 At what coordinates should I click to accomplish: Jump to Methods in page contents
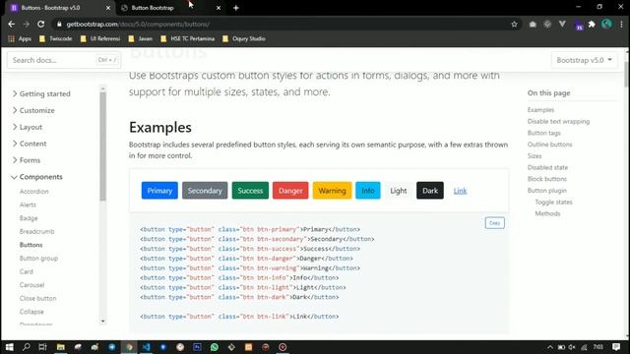point(547,213)
